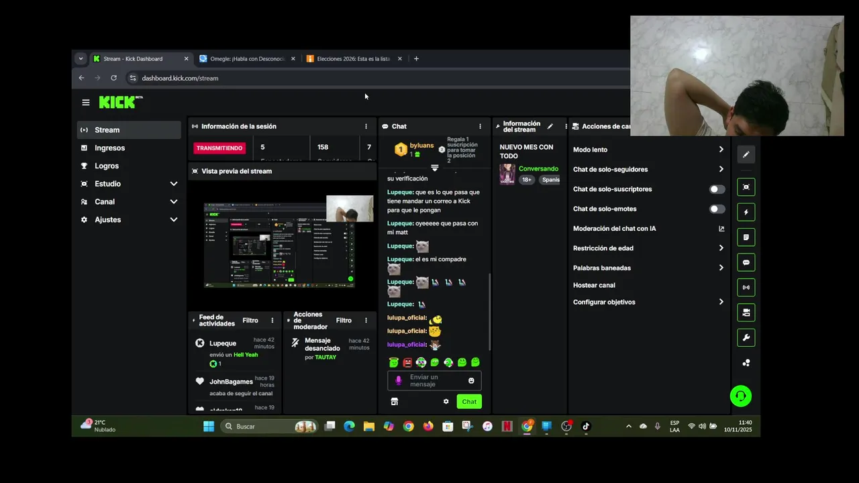The width and height of the screenshot is (859, 483).
Task: Open the Windows Start menu
Action: point(209,426)
